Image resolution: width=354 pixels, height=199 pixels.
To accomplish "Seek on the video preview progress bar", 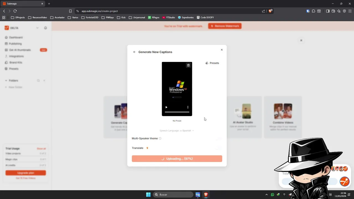I will (177, 112).
